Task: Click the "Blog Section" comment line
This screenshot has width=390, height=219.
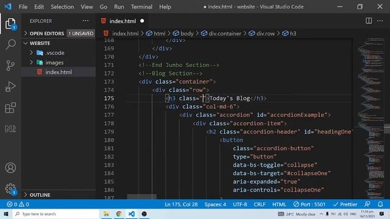Action: pos(171,73)
